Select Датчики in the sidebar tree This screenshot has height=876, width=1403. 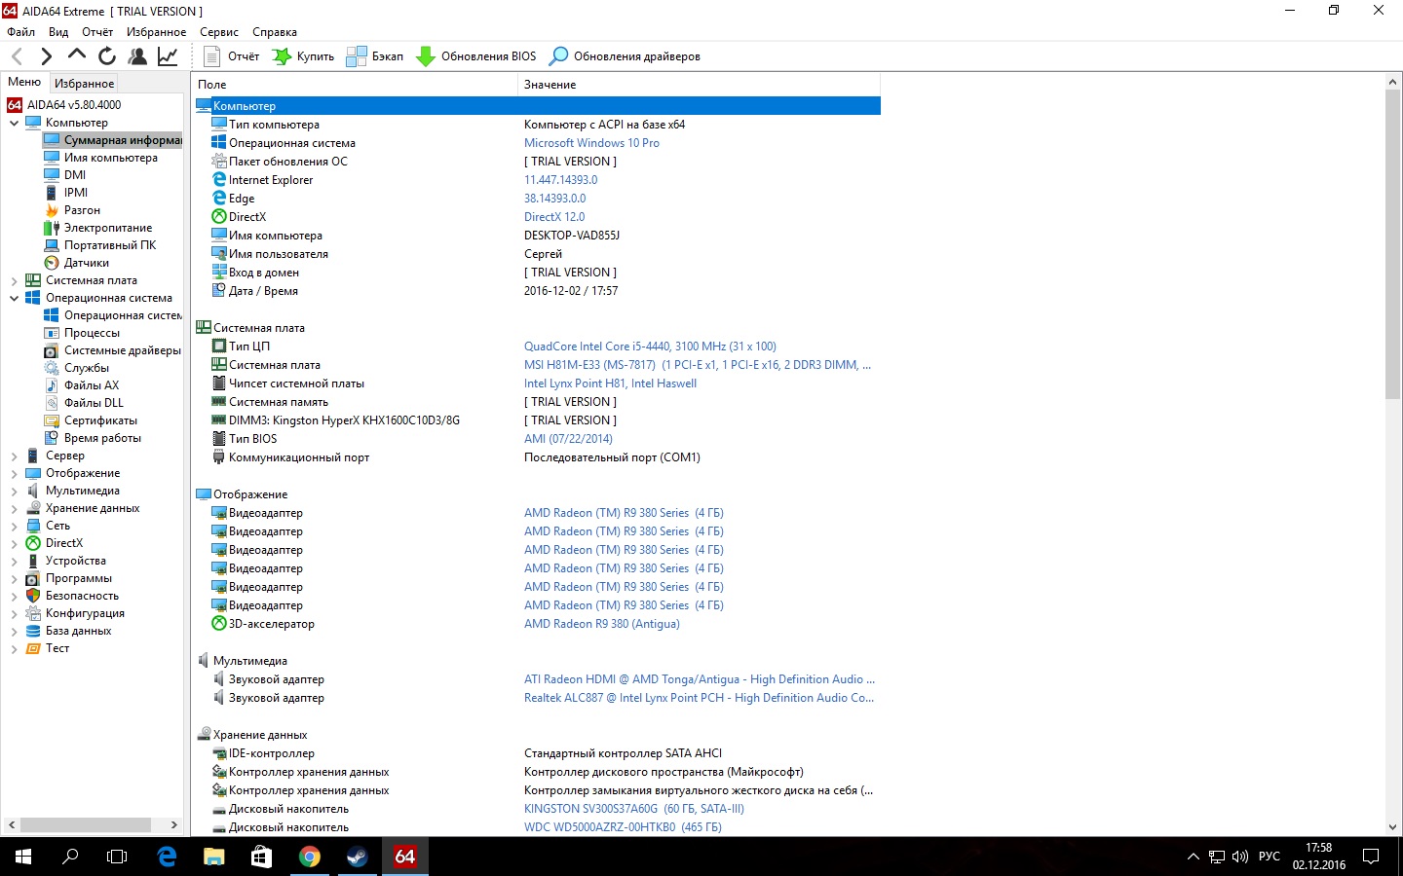click(86, 263)
